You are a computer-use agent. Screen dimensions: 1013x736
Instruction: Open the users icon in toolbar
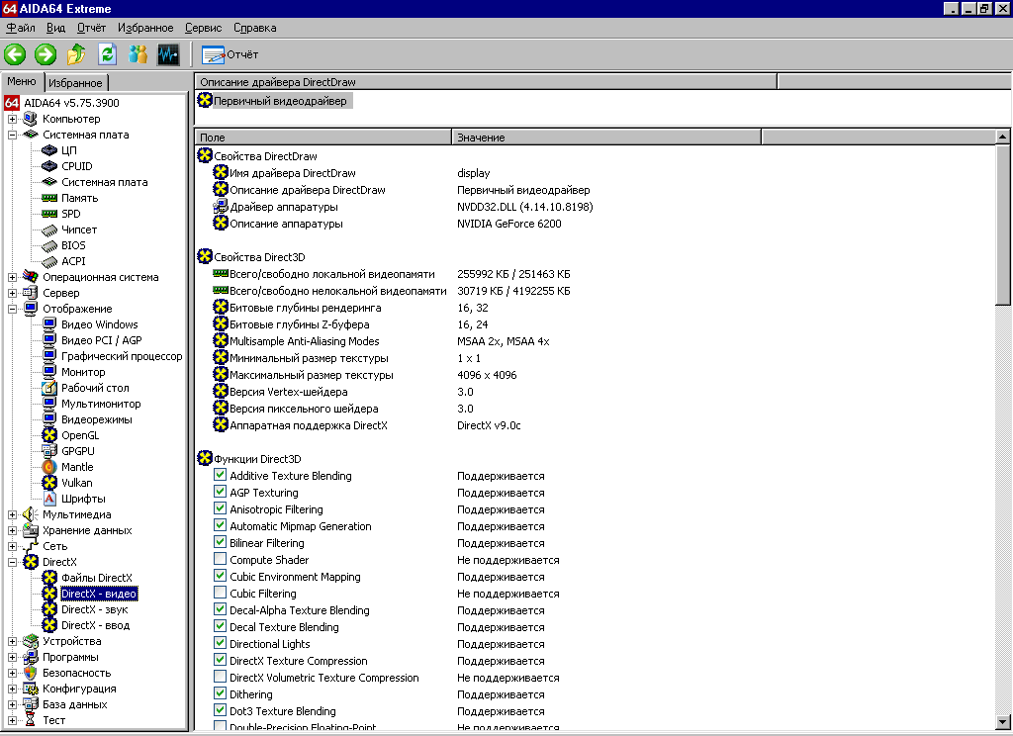point(138,54)
